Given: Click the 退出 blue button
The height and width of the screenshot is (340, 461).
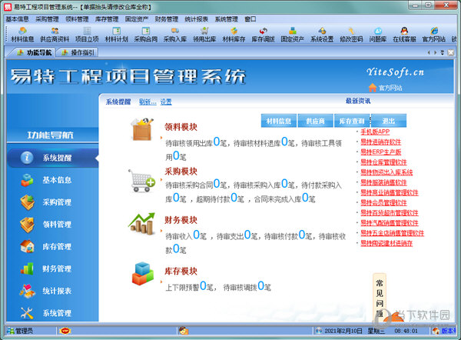Looking at the screenshot, I should point(389,121).
